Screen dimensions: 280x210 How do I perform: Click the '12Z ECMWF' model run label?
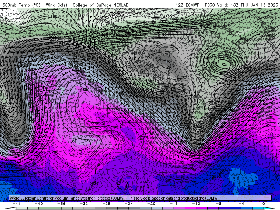187,5
